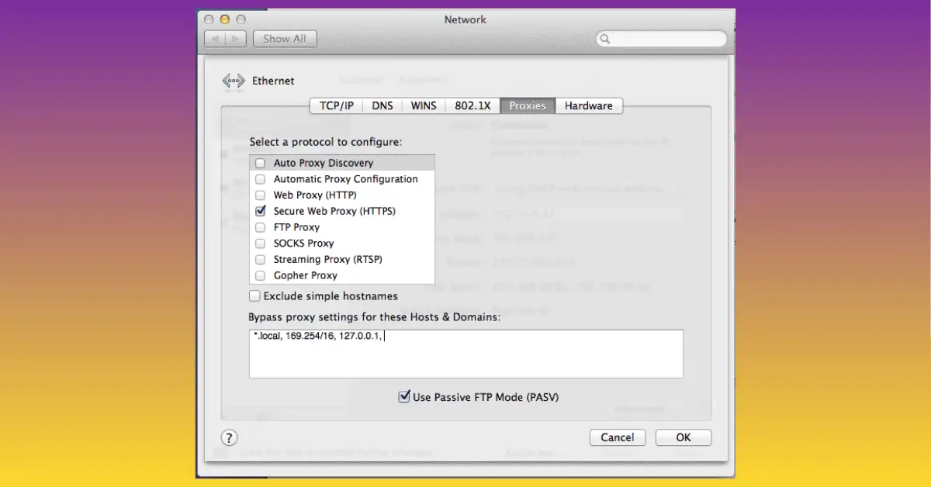Confirm settings with the OK button

tap(683, 437)
